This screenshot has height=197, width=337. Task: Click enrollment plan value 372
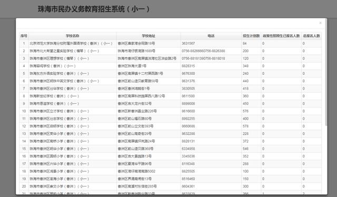click(246, 141)
